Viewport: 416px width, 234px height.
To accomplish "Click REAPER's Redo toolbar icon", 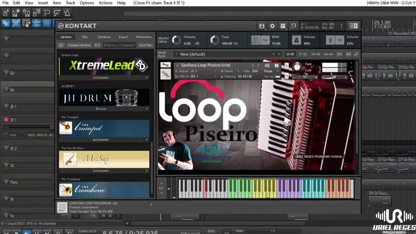I will [57, 13].
